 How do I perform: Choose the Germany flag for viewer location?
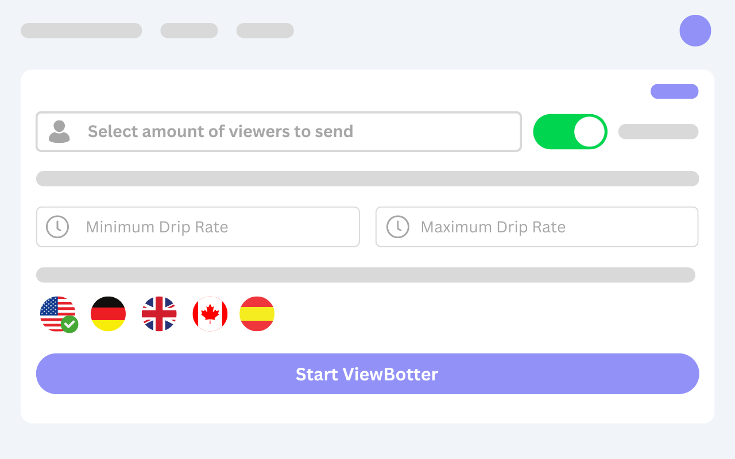108,314
